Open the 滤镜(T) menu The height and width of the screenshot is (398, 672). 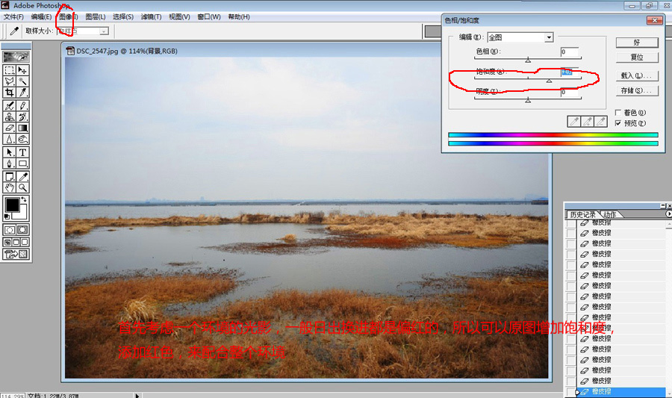point(151,16)
